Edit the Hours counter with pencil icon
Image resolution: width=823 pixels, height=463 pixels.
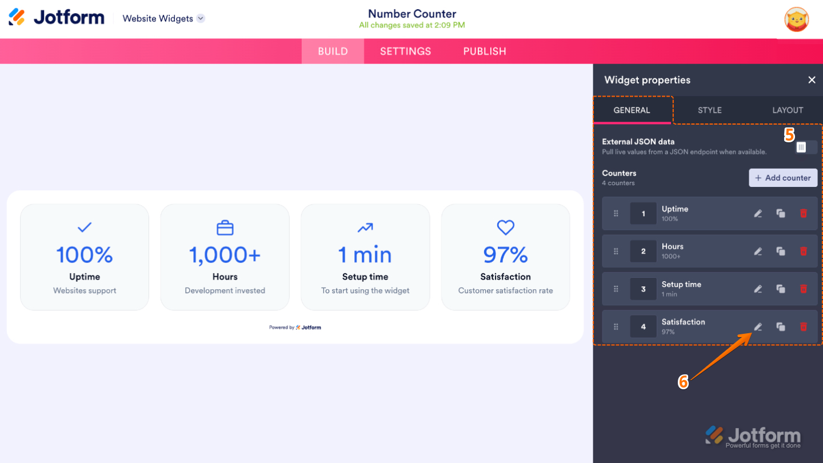click(758, 252)
